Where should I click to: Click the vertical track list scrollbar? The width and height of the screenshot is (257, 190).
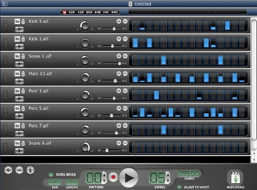click(254, 80)
